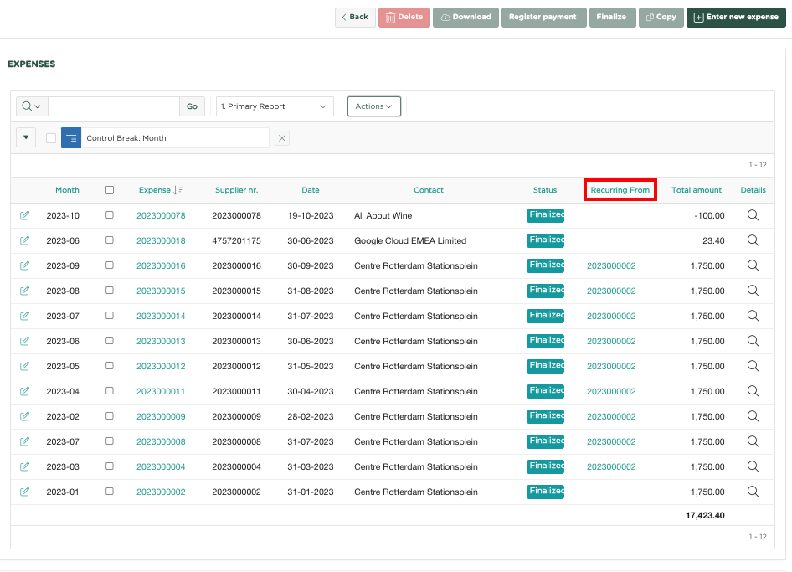Click the Finalize button

[x=612, y=18]
